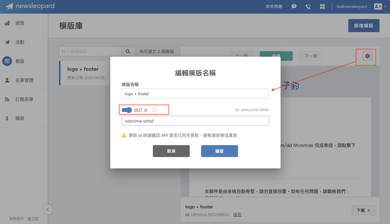Open the chat help bubble icon

(x=294, y=6)
